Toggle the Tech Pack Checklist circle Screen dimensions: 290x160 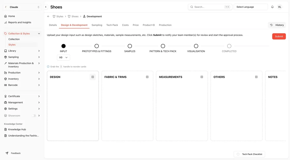[x=238, y=154]
